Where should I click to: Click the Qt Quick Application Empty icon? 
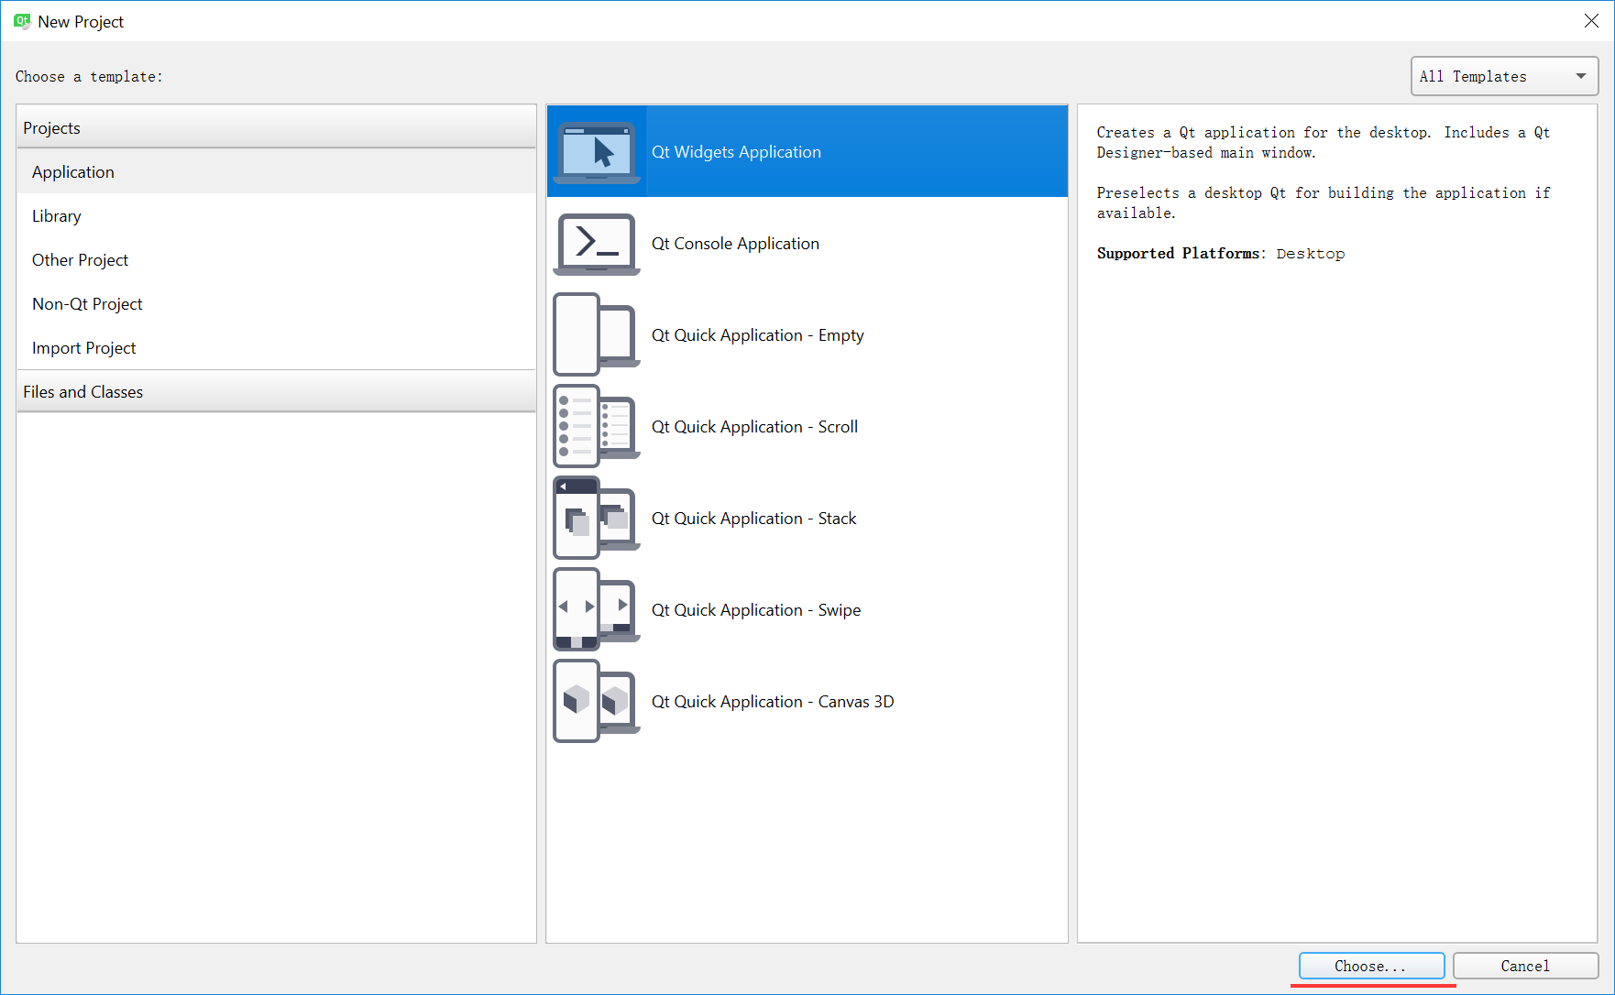click(597, 334)
